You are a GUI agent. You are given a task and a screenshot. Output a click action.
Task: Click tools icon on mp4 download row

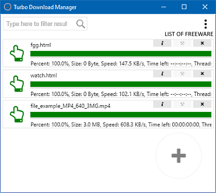(x=182, y=104)
